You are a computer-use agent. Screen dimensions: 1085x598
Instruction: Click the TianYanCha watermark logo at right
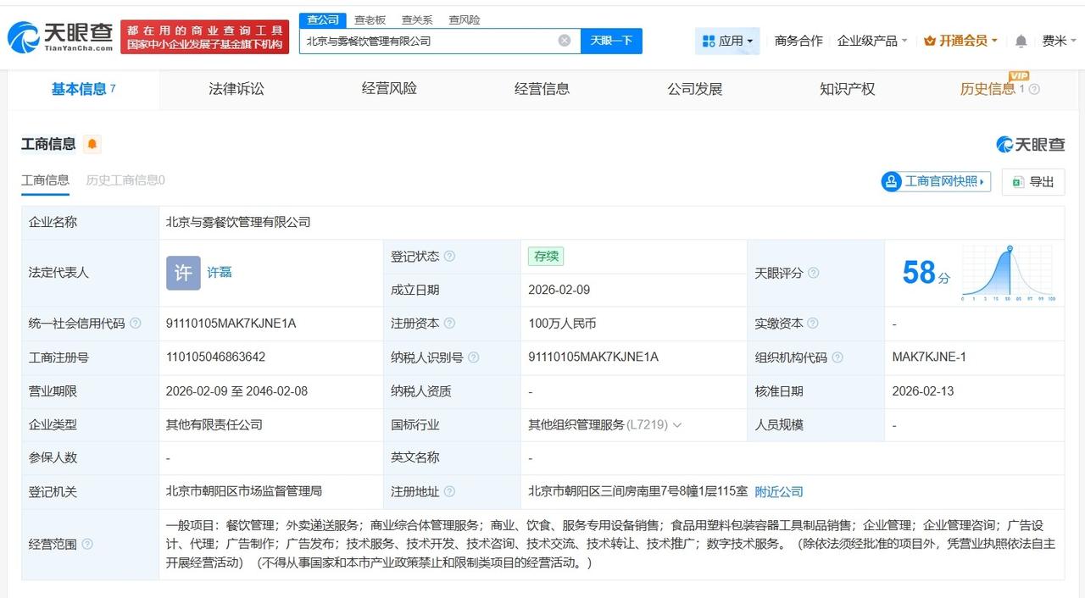[x=1031, y=144]
